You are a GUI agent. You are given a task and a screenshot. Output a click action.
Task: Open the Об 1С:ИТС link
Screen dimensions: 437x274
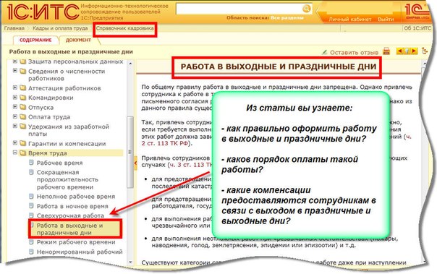click(x=417, y=28)
